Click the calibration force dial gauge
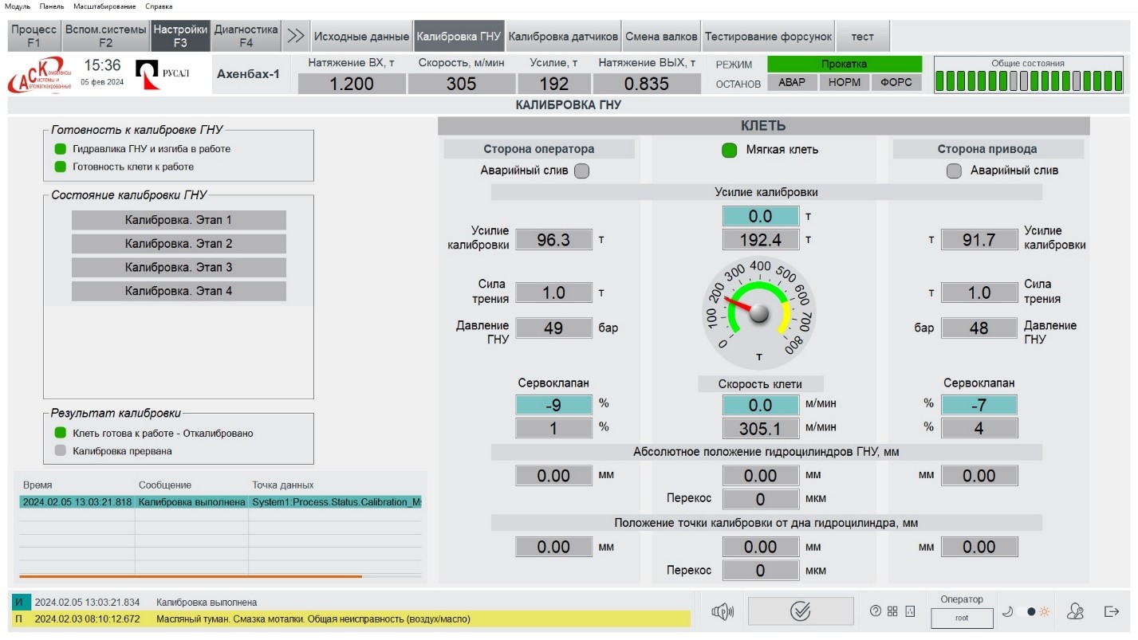Viewport: 1138px width, 640px height. [x=759, y=311]
